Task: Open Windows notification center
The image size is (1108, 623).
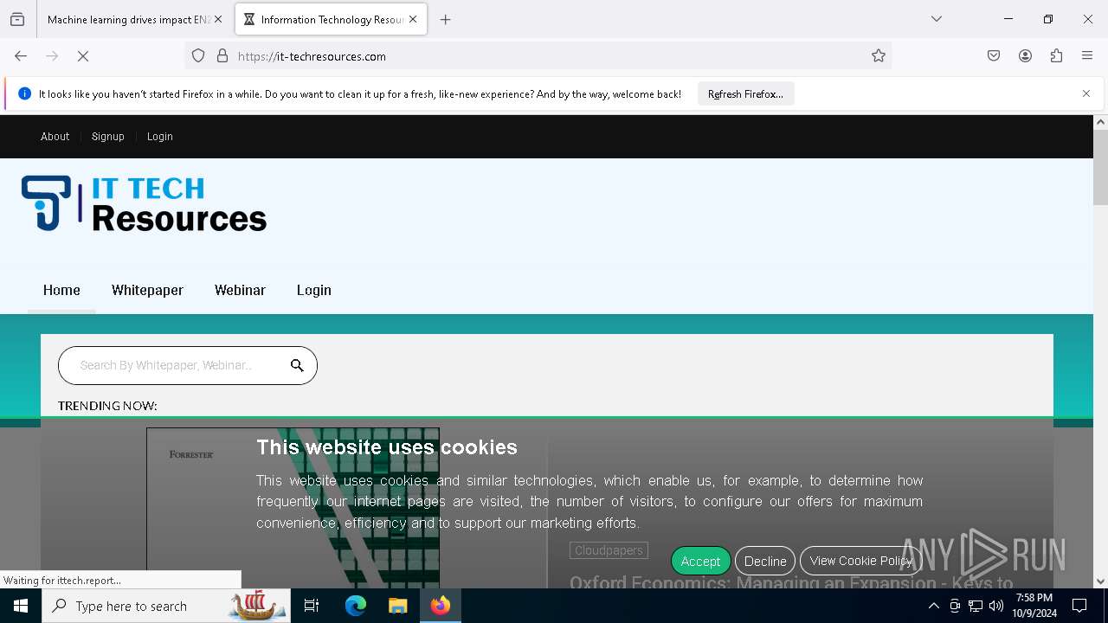Action: pos(1079,606)
